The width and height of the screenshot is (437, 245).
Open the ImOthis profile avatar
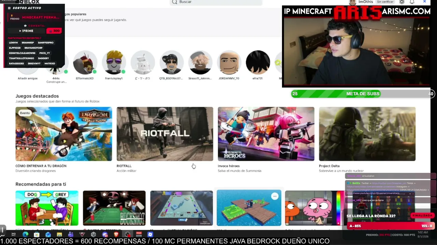tap(353, 2)
